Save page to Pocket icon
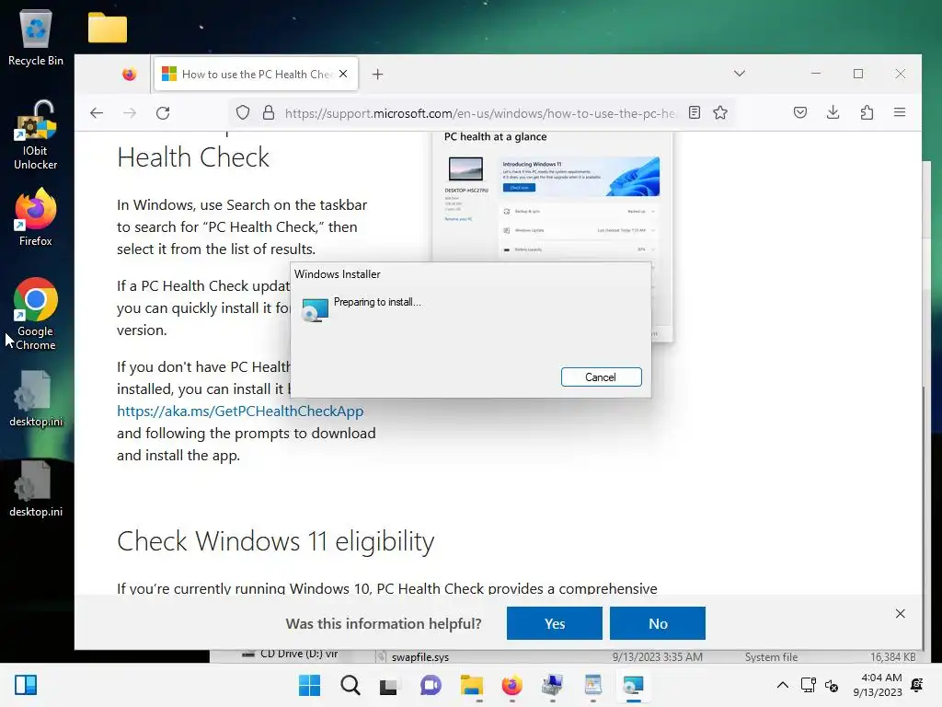942x707 pixels. [800, 112]
